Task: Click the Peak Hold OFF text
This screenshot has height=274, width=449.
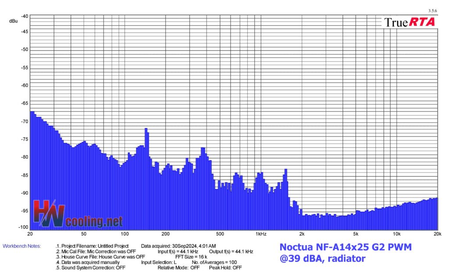Action: tap(225, 267)
